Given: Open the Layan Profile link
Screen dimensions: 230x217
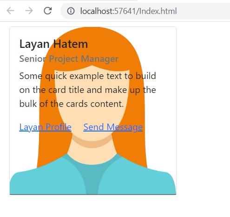Looking at the screenshot, I should [x=45, y=127].
